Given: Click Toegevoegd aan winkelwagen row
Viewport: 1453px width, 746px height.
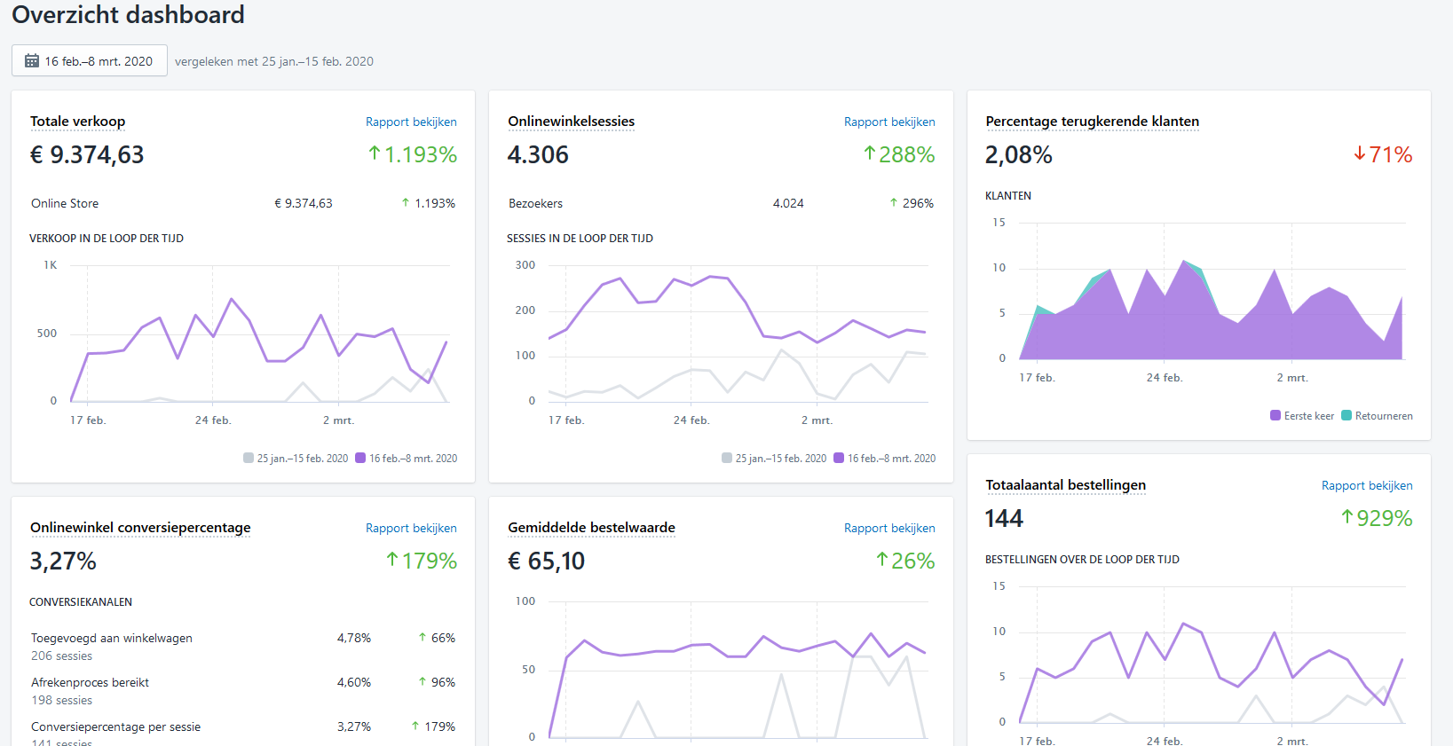Looking at the screenshot, I should coord(243,647).
